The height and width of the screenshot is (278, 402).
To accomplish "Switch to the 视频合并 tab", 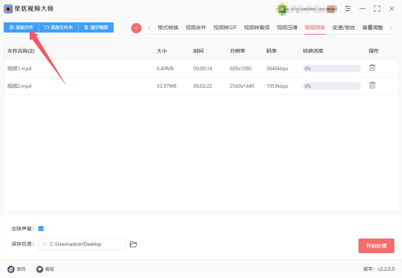I will pos(196,27).
